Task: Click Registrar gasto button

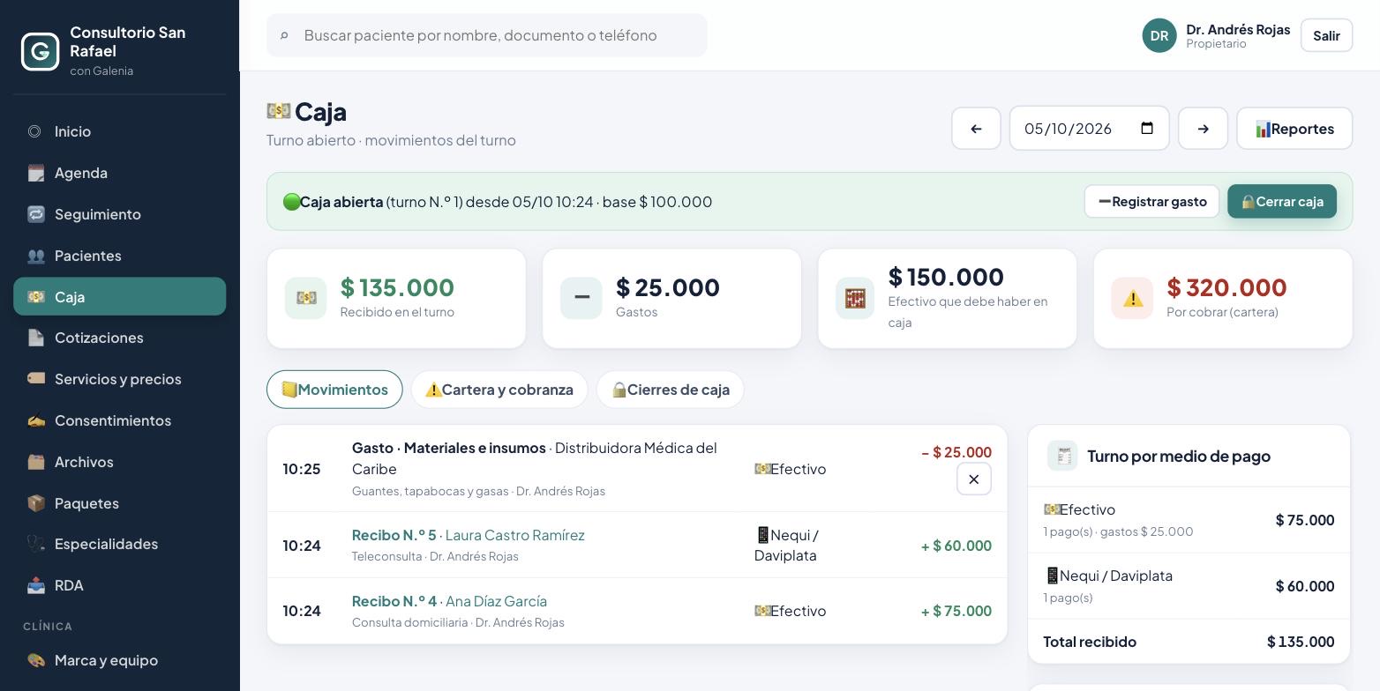Action: pyautogui.click(x=1151, y=201)
